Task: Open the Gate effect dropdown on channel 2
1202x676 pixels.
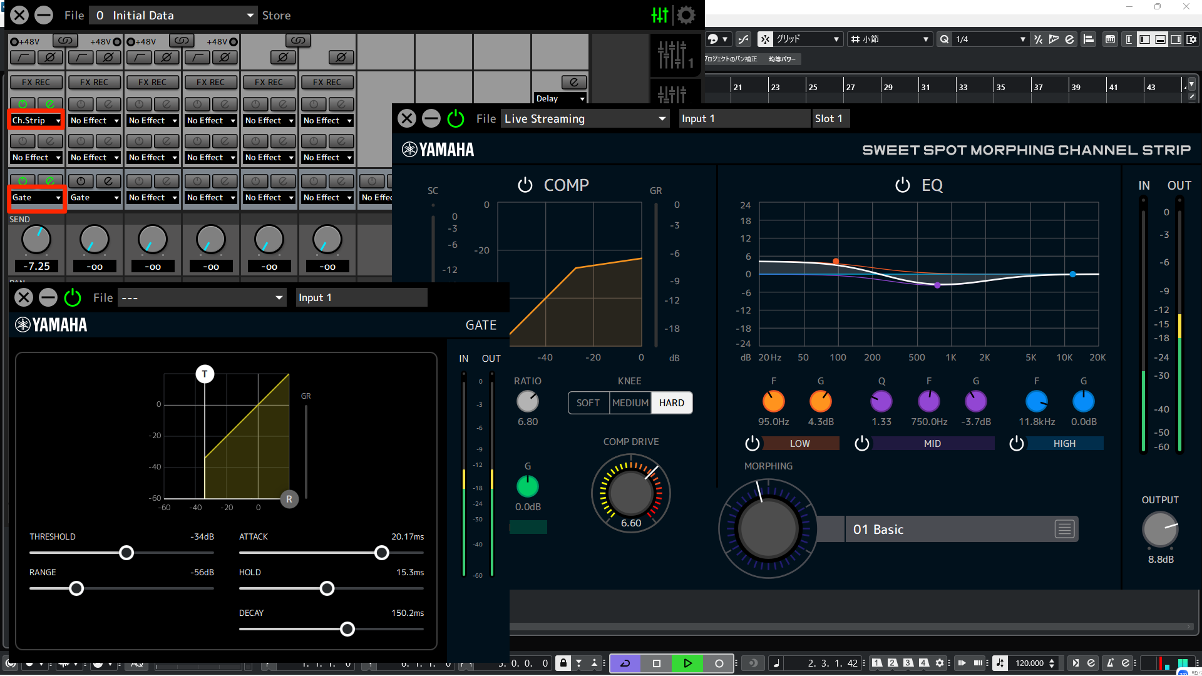Action: tap(95, 197)
